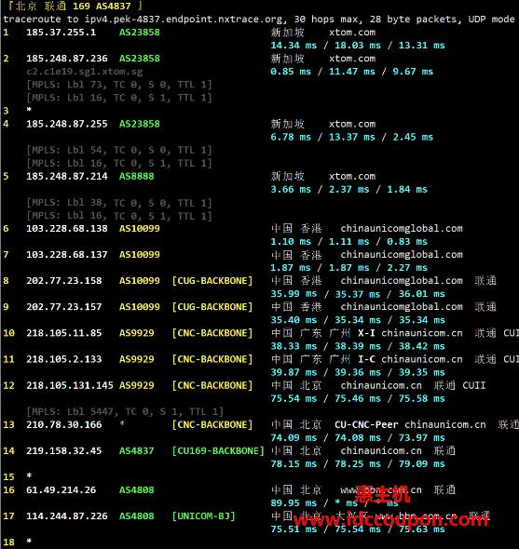The width and height of the screenshot is (519, 549).
Task: Click xtom.com on hop 1
Action: pos(352,33)
